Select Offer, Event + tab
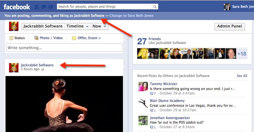 point(86,38)
